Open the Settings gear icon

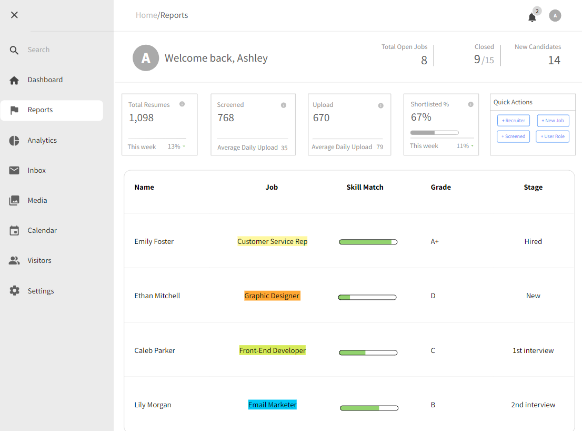click(x=14, y=290)
